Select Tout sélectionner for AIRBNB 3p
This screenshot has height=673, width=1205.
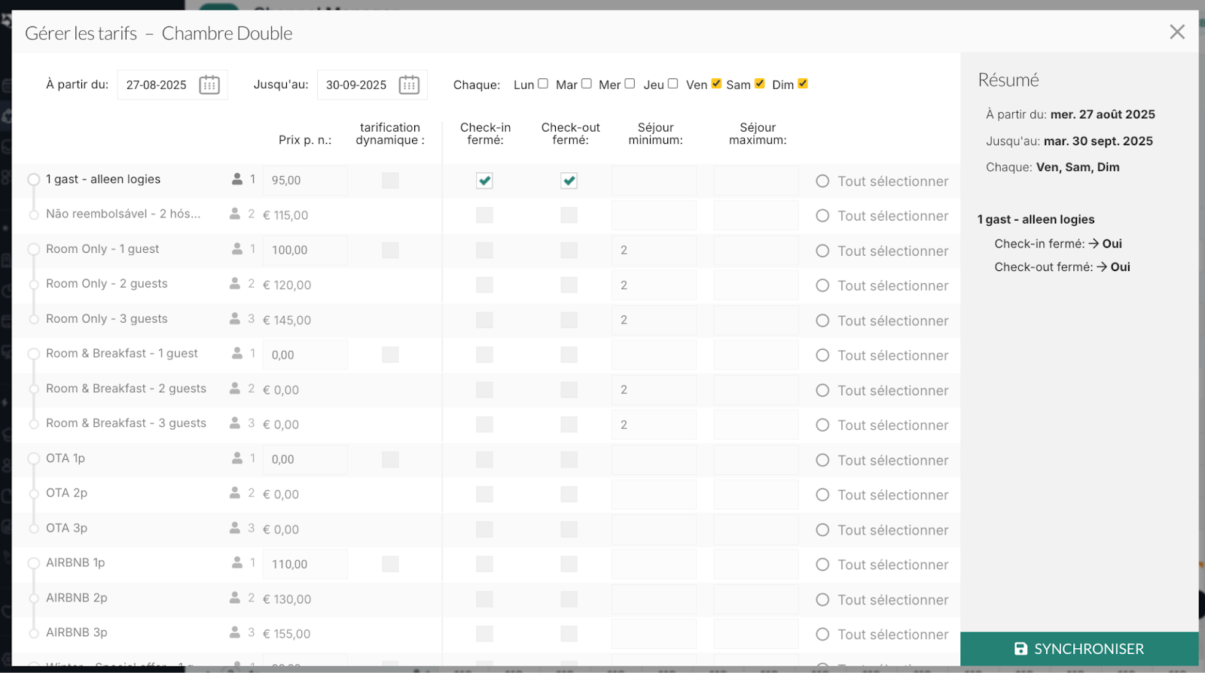tap(882, 635)
